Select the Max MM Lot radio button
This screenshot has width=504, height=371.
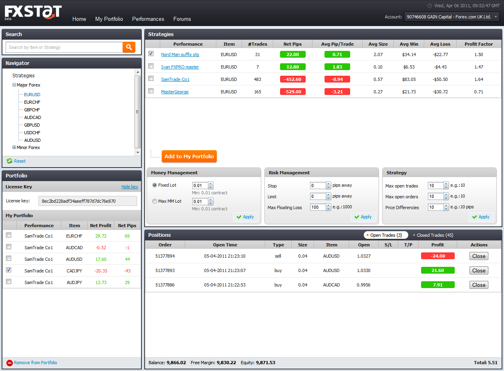(155, 202)
